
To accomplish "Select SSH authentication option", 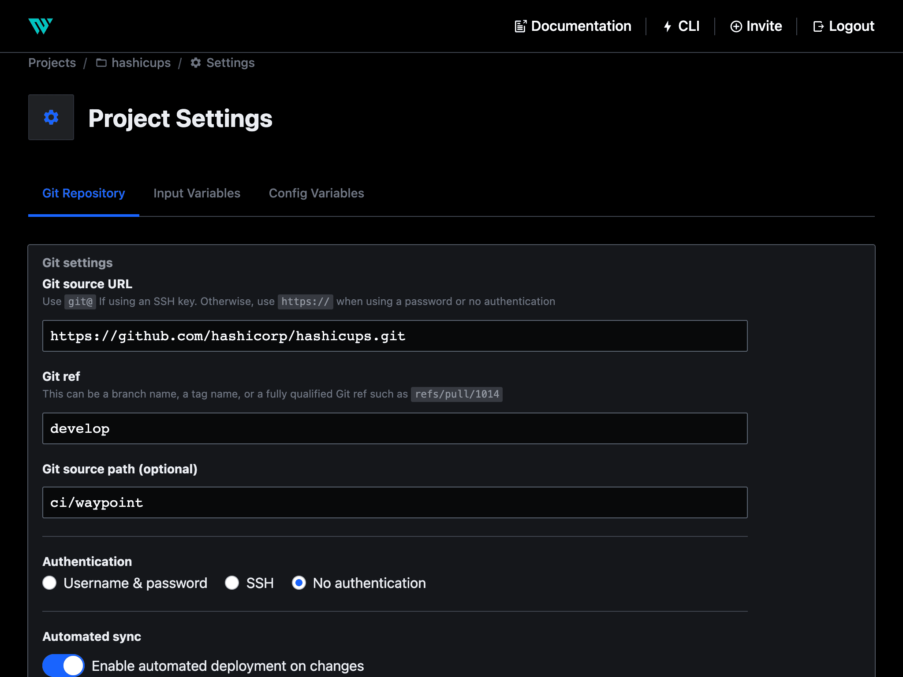I will 232,583.
